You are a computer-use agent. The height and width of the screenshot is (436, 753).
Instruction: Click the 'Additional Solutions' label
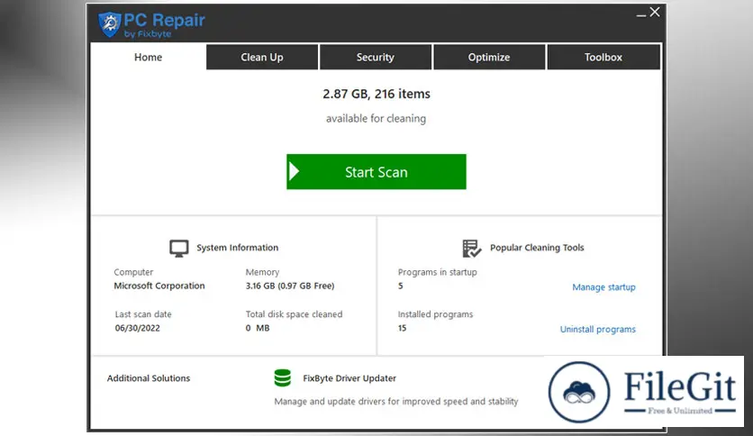tap(149, 378)
